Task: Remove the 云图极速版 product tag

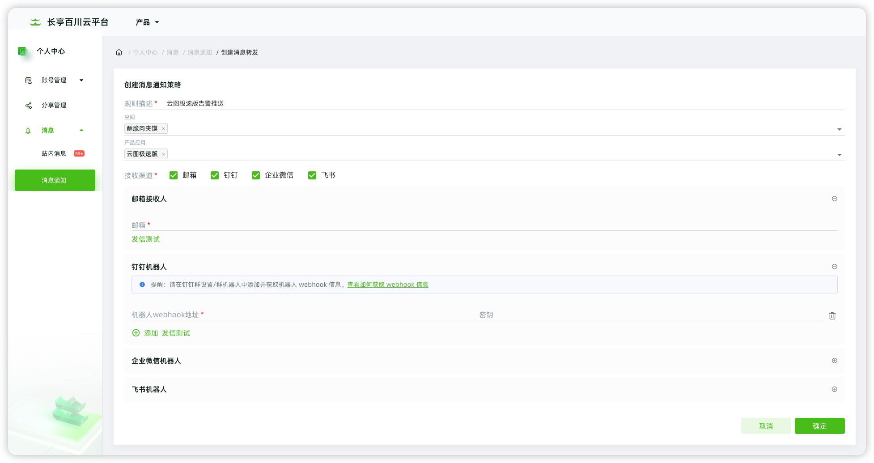Action: point(164,154)
